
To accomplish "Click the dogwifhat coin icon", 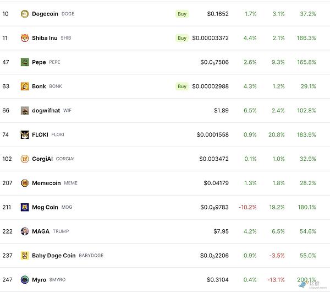I will (24, 111).
